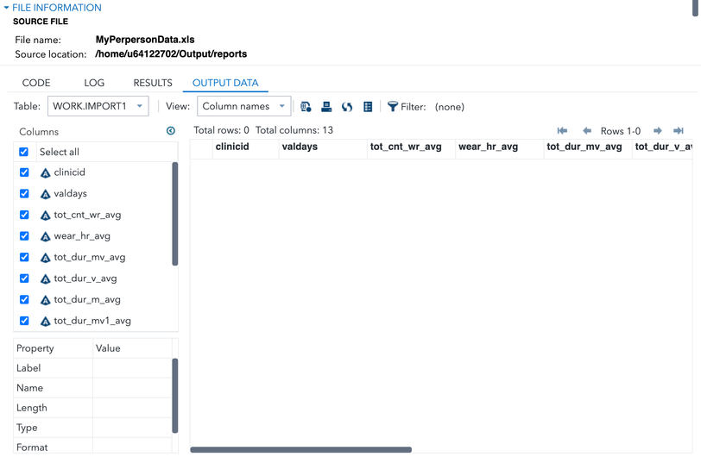This screenshot has width=701, height=463.
Task: Uncheck the tot_dur_mv1_avg column checkbox
Action: [24, 321]
